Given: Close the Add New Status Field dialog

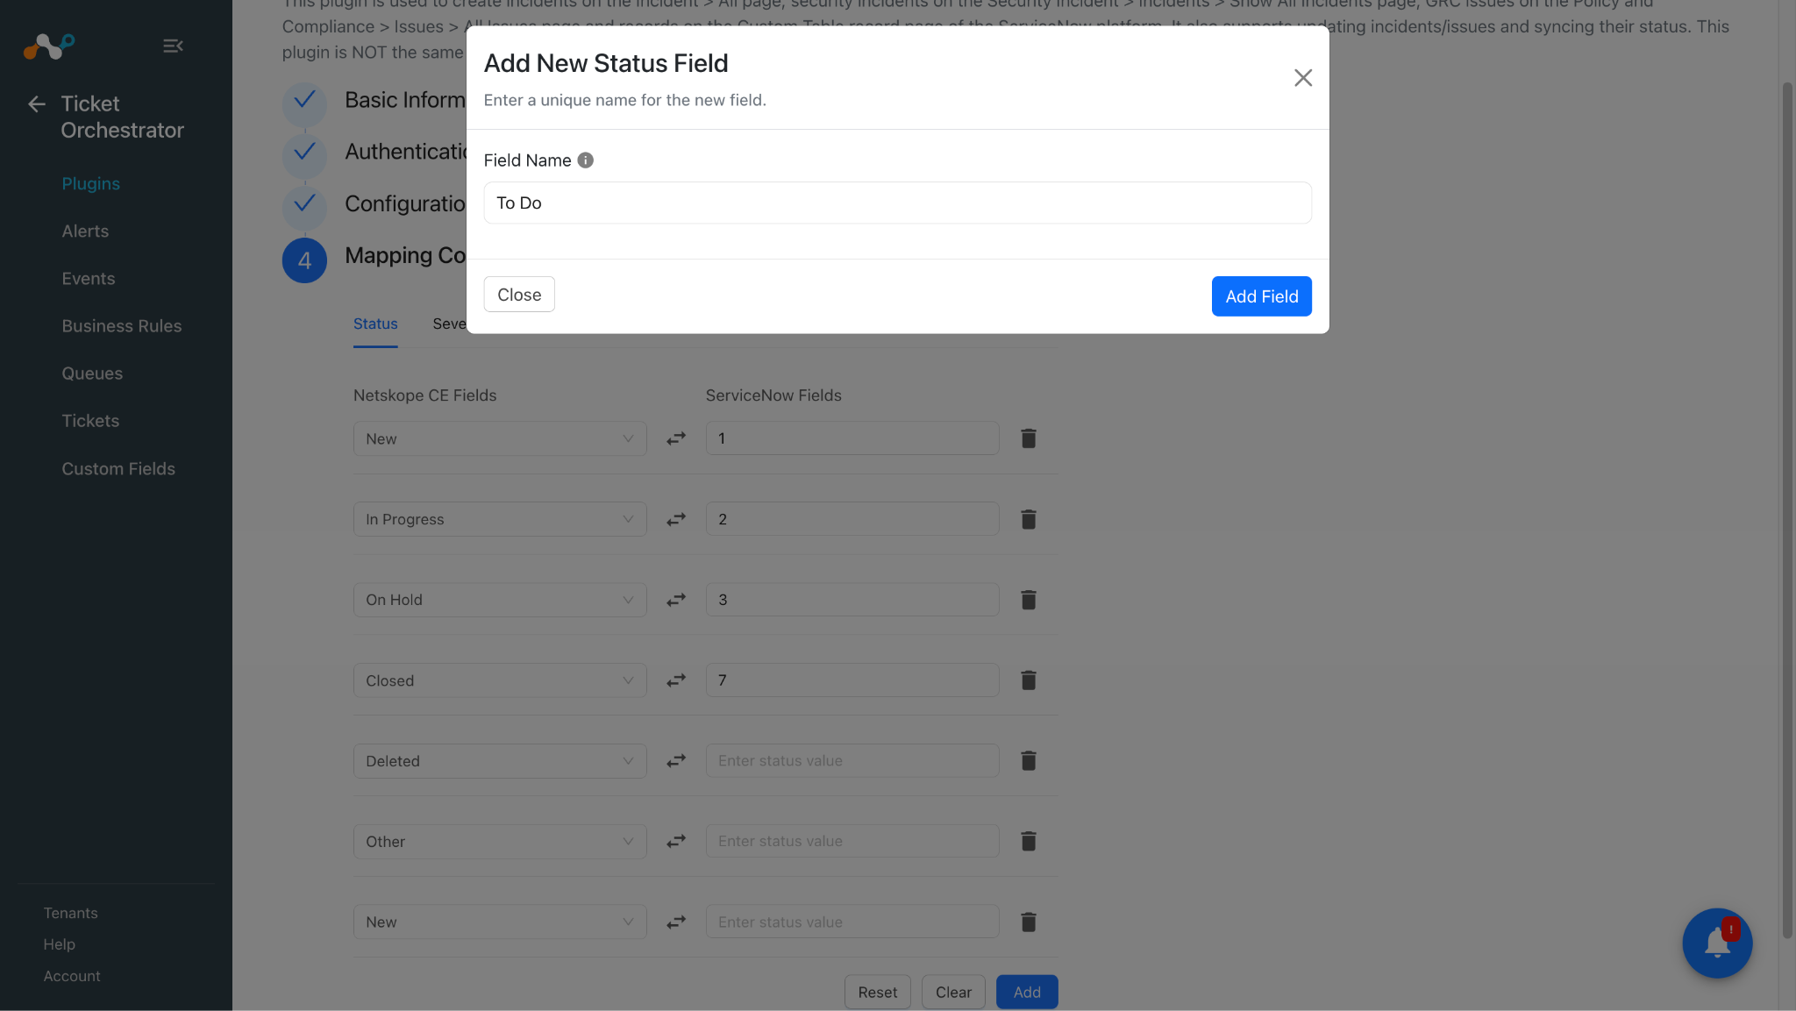Looking at the screenshot, I should 1303,78.
